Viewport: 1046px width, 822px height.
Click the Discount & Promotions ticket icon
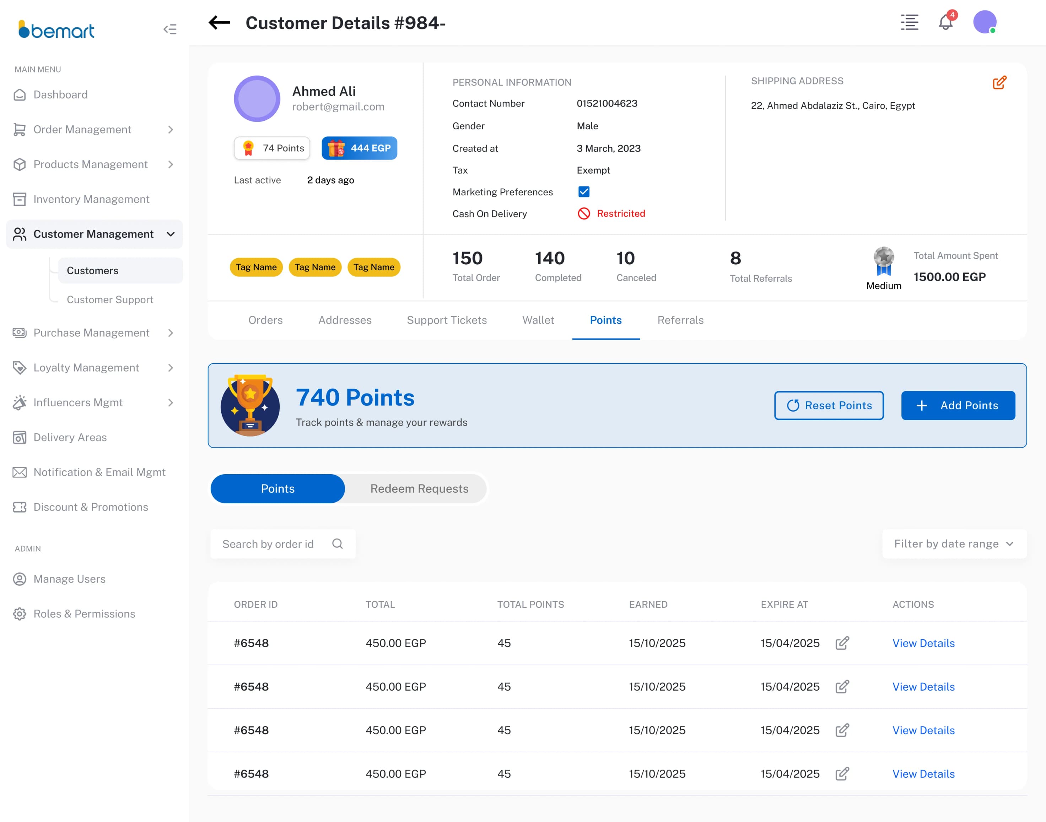point(19,507)
